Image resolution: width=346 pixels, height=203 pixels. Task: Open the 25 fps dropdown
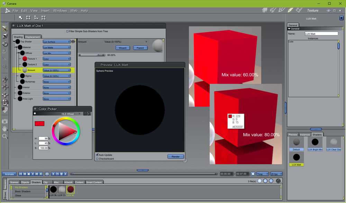click(276, 174)
